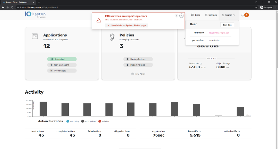Show the 0 Unmanaged applications

pyautogui.click(x=62, y=71)
